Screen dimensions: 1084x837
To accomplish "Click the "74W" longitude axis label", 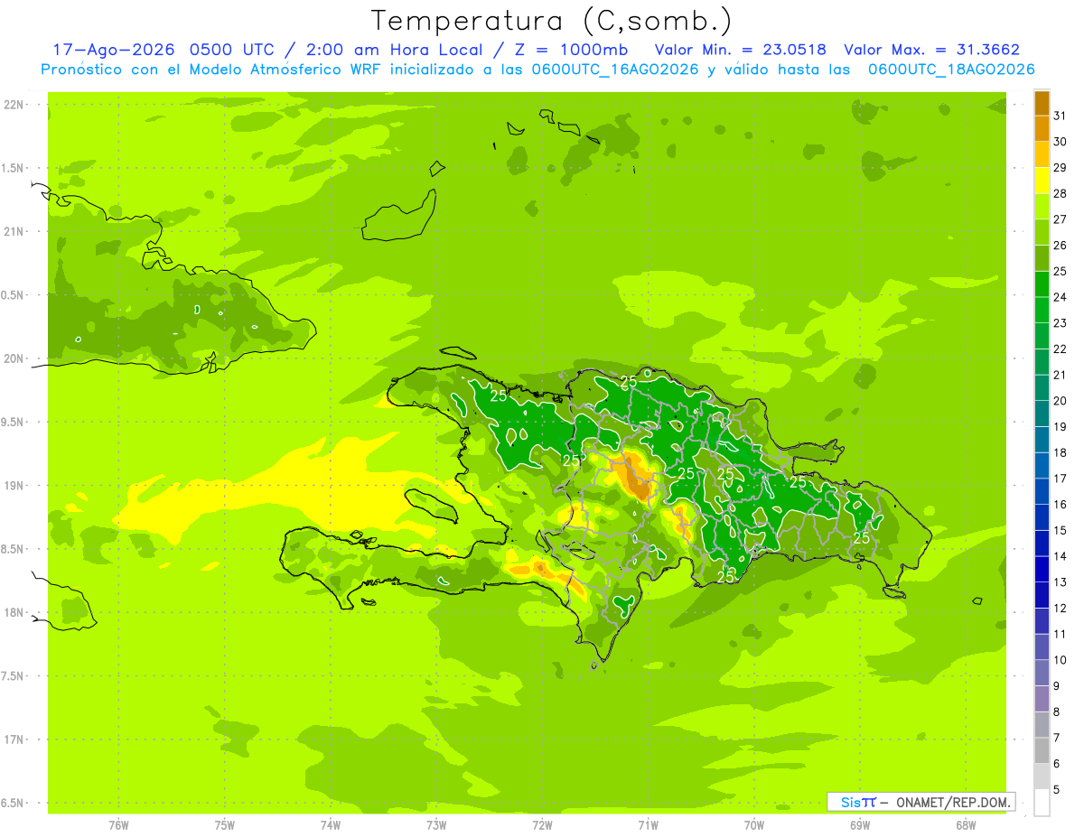I will click(x=331, y=825).
